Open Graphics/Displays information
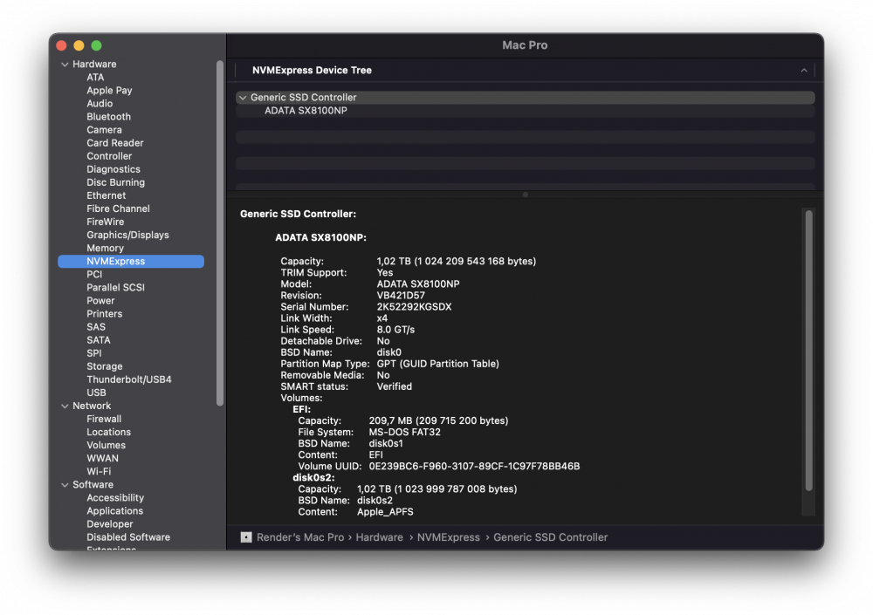The width and height of the screenshot is (873, 615). pyautogui.click(x=127, y=235)
